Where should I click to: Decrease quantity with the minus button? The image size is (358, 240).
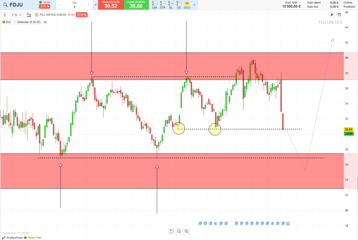pos(60,5)
